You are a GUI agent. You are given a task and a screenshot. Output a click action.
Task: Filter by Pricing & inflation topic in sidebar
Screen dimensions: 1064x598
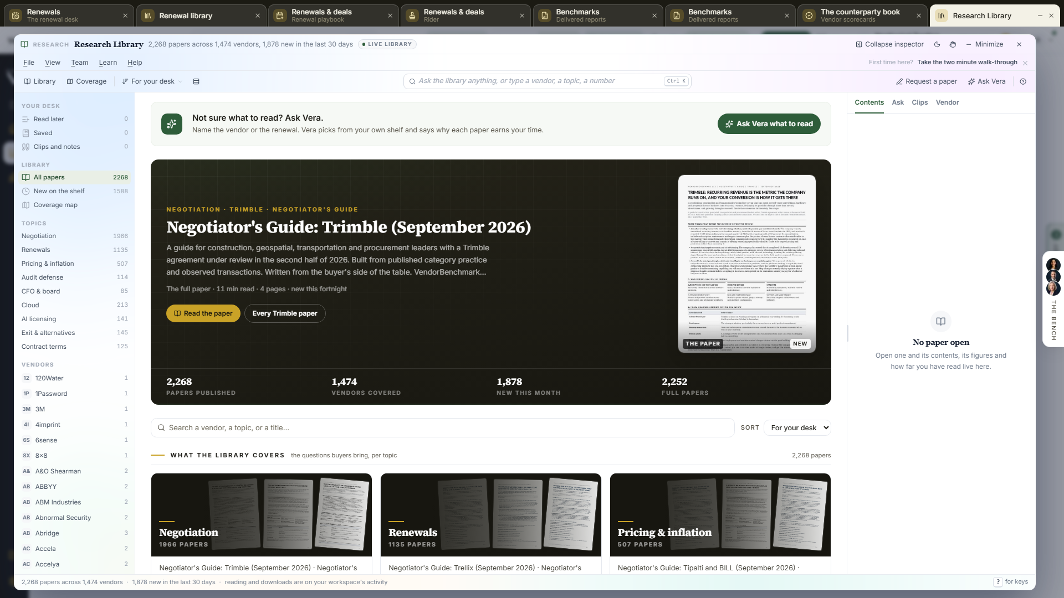coord(75,264)
